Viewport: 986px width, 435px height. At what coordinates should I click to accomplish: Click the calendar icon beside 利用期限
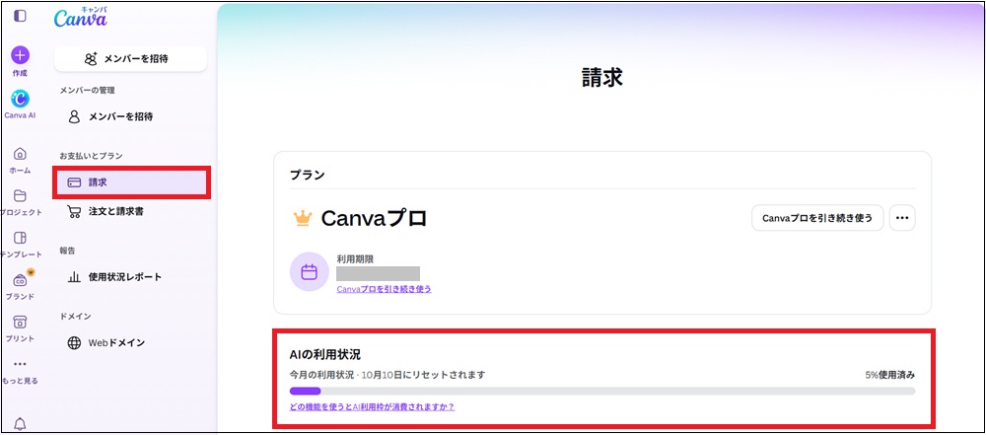tap(309, 272)
